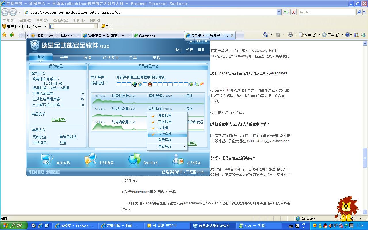Open the tab list dropdown arrow

28,35
